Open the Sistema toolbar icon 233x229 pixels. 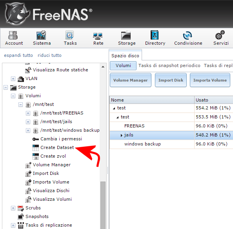41,35
